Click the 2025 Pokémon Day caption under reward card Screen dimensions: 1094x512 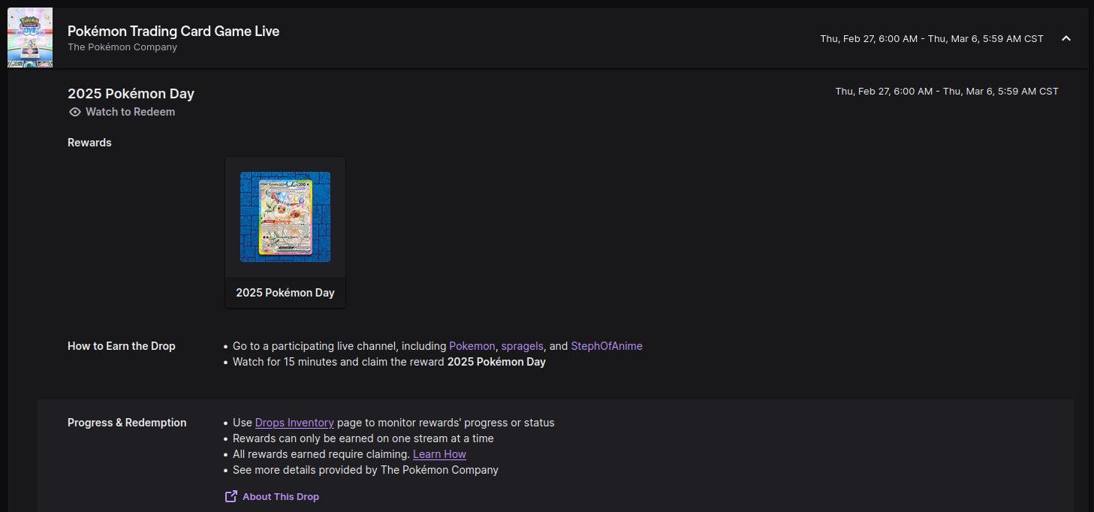coord(285,293)
